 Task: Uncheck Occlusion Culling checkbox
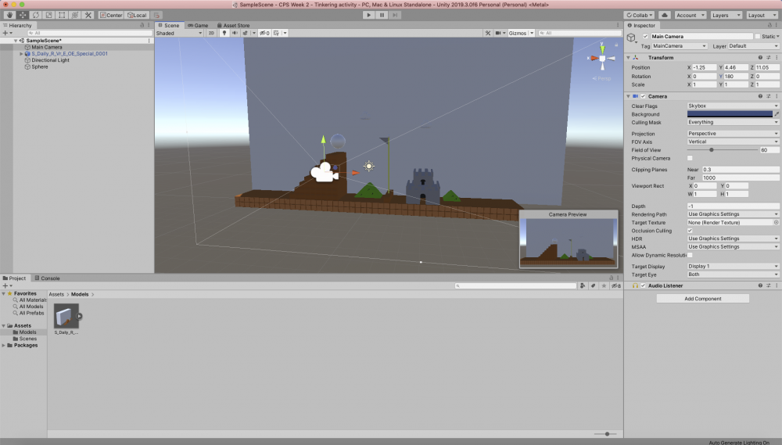[x=690, y=231]
